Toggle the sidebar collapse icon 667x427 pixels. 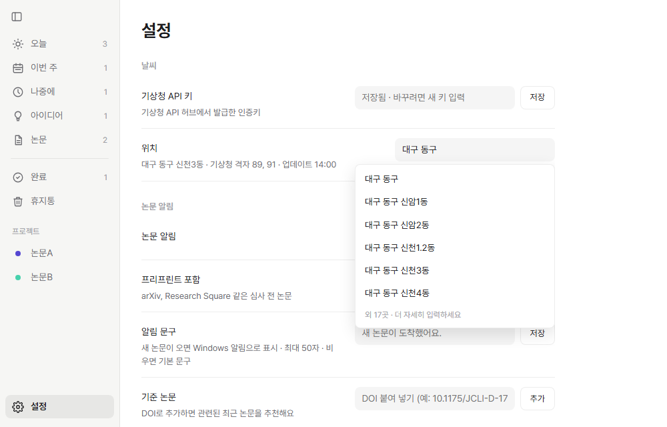(x=17, y=17)
